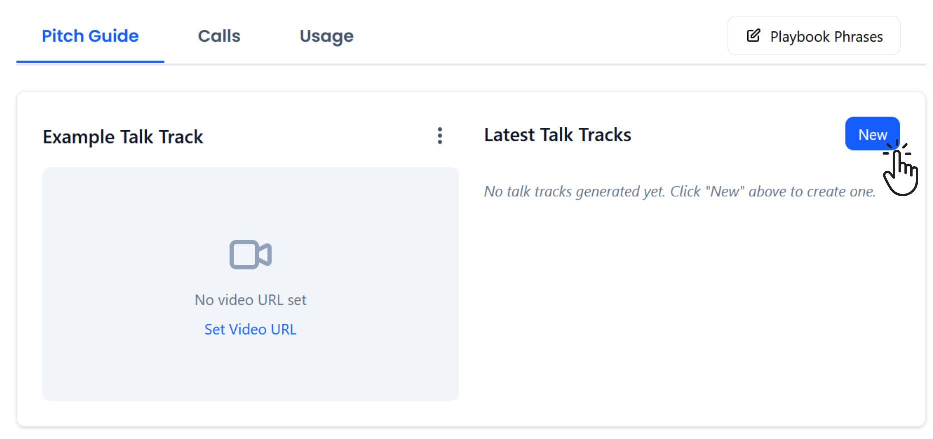933x439 pixels.
Task: Click the Set Video URL link
Action: 250,329
